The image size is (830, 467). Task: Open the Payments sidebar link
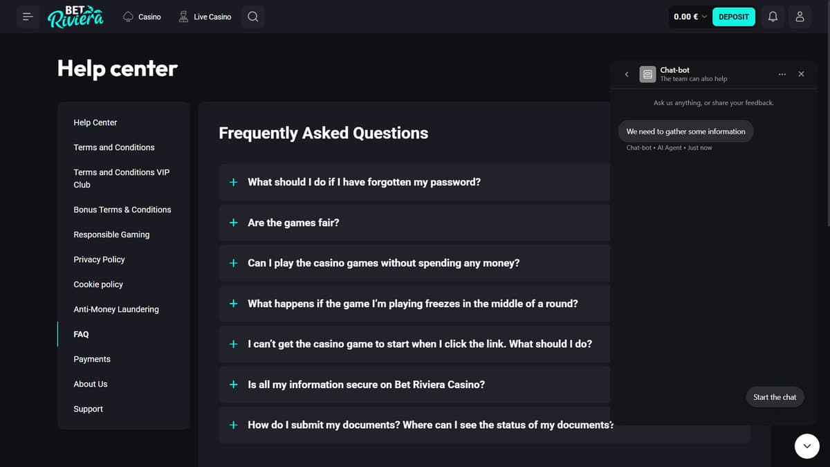pos(92,359)
